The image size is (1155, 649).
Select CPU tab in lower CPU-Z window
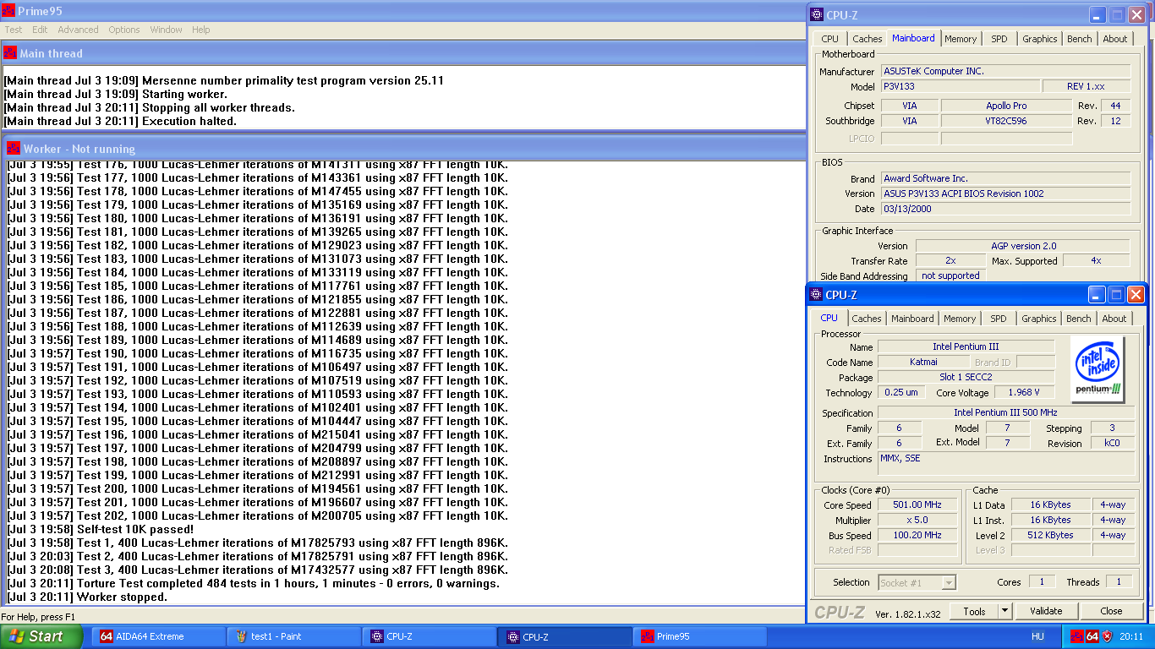(829, 318)
